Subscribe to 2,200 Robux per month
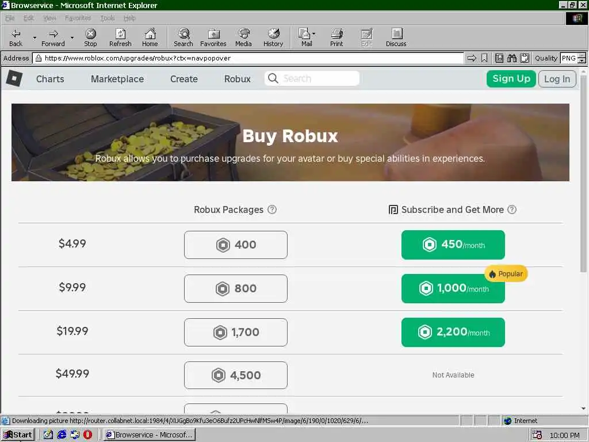This screenshot has width=589, height=442. tap(453, 332)
